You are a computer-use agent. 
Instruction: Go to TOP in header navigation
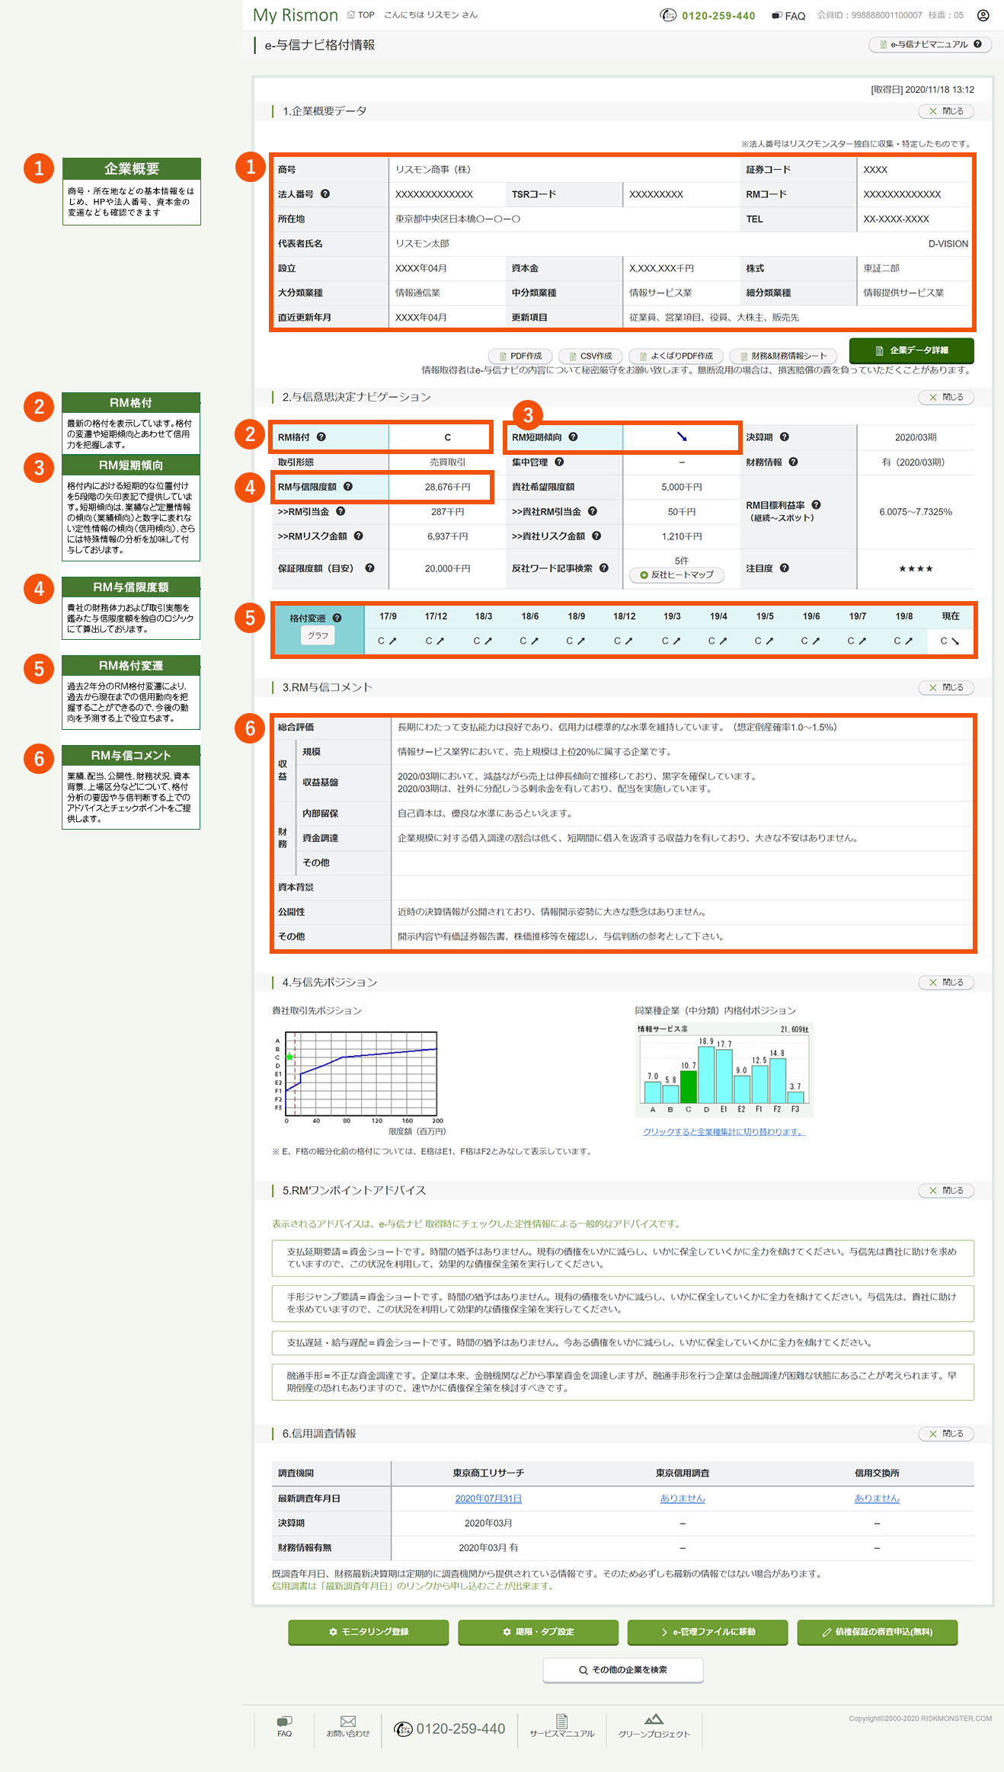pyautogui.click(x=361, y=15)
